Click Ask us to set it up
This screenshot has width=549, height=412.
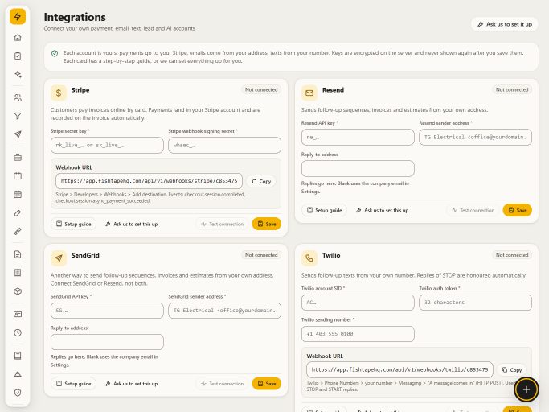coord(505,24)
